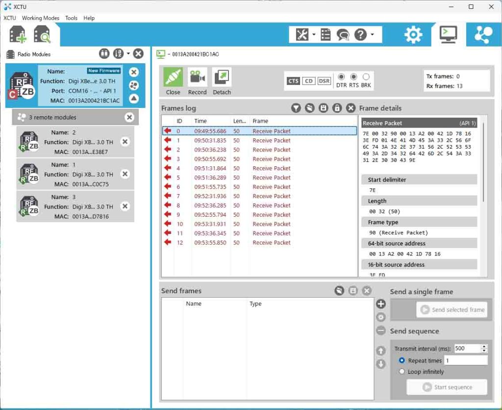This screenshot has width=502, height=410.
Task: Switch to Network working mode icon
Action: (483, 35)
